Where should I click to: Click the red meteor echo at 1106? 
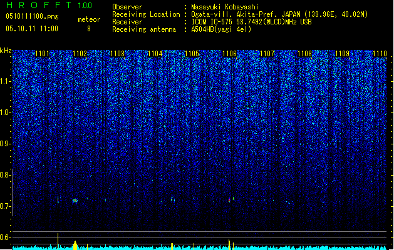click(x=229, y=199)
